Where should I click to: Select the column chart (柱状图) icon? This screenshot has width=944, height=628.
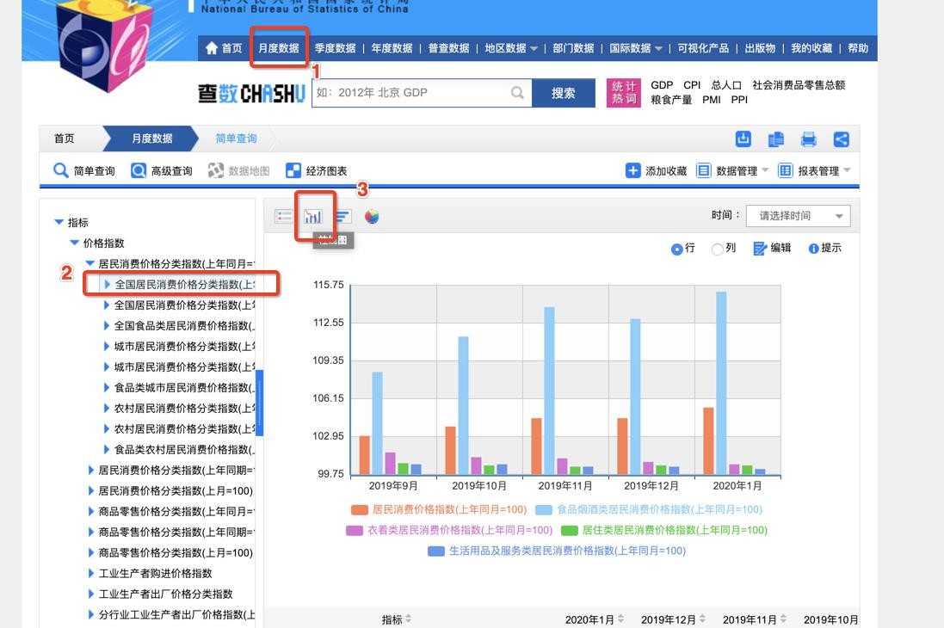(312, 217)
